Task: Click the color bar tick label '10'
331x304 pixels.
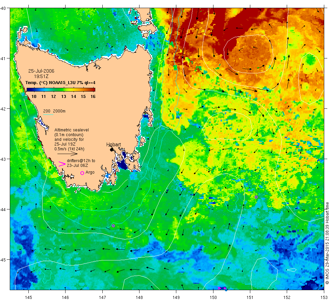Action: 34,97
